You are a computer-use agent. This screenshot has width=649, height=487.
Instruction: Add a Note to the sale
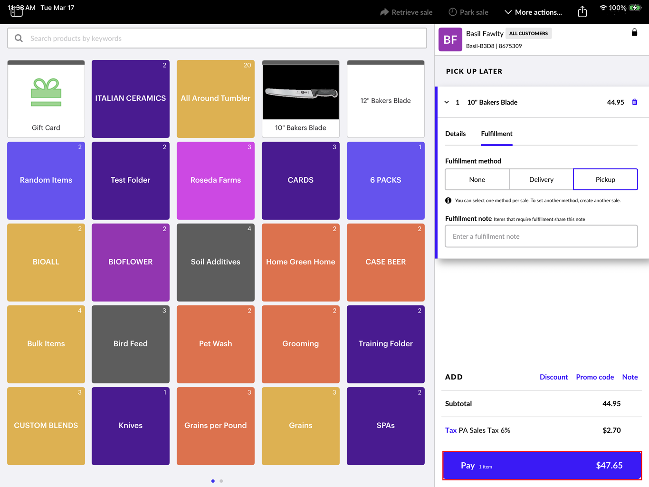[630, 377]
